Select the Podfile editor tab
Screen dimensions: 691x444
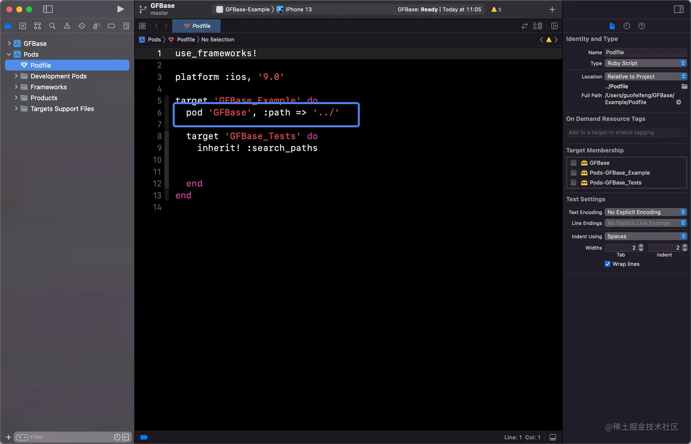[x=197, y=26]
